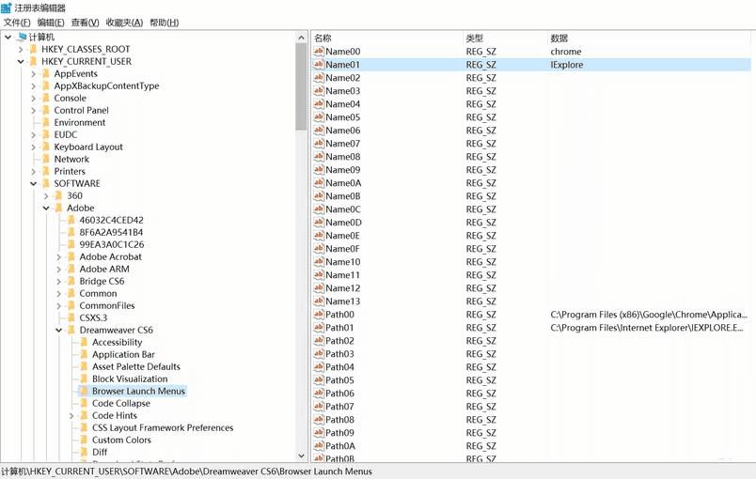Click the string value icon beside Name00
This screenshot has height=479, width=756.
tap(318, 51)
